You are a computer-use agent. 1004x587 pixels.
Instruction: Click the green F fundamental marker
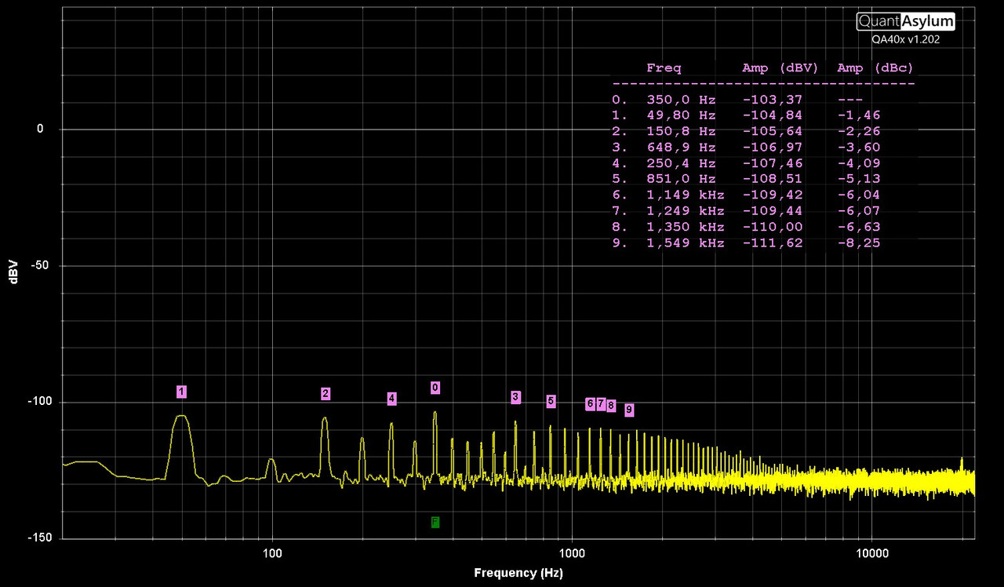click(435, 522)
